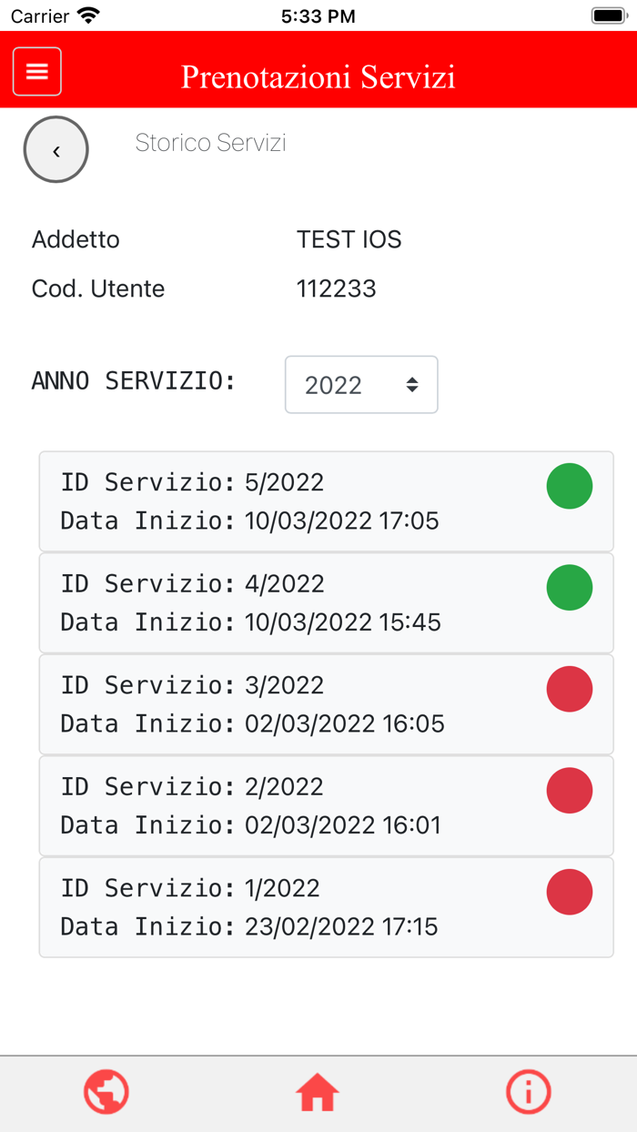This screenshot has height=1132, width=637.
Task: Click the Storico Servizi heading
Action: coord(210,143)
